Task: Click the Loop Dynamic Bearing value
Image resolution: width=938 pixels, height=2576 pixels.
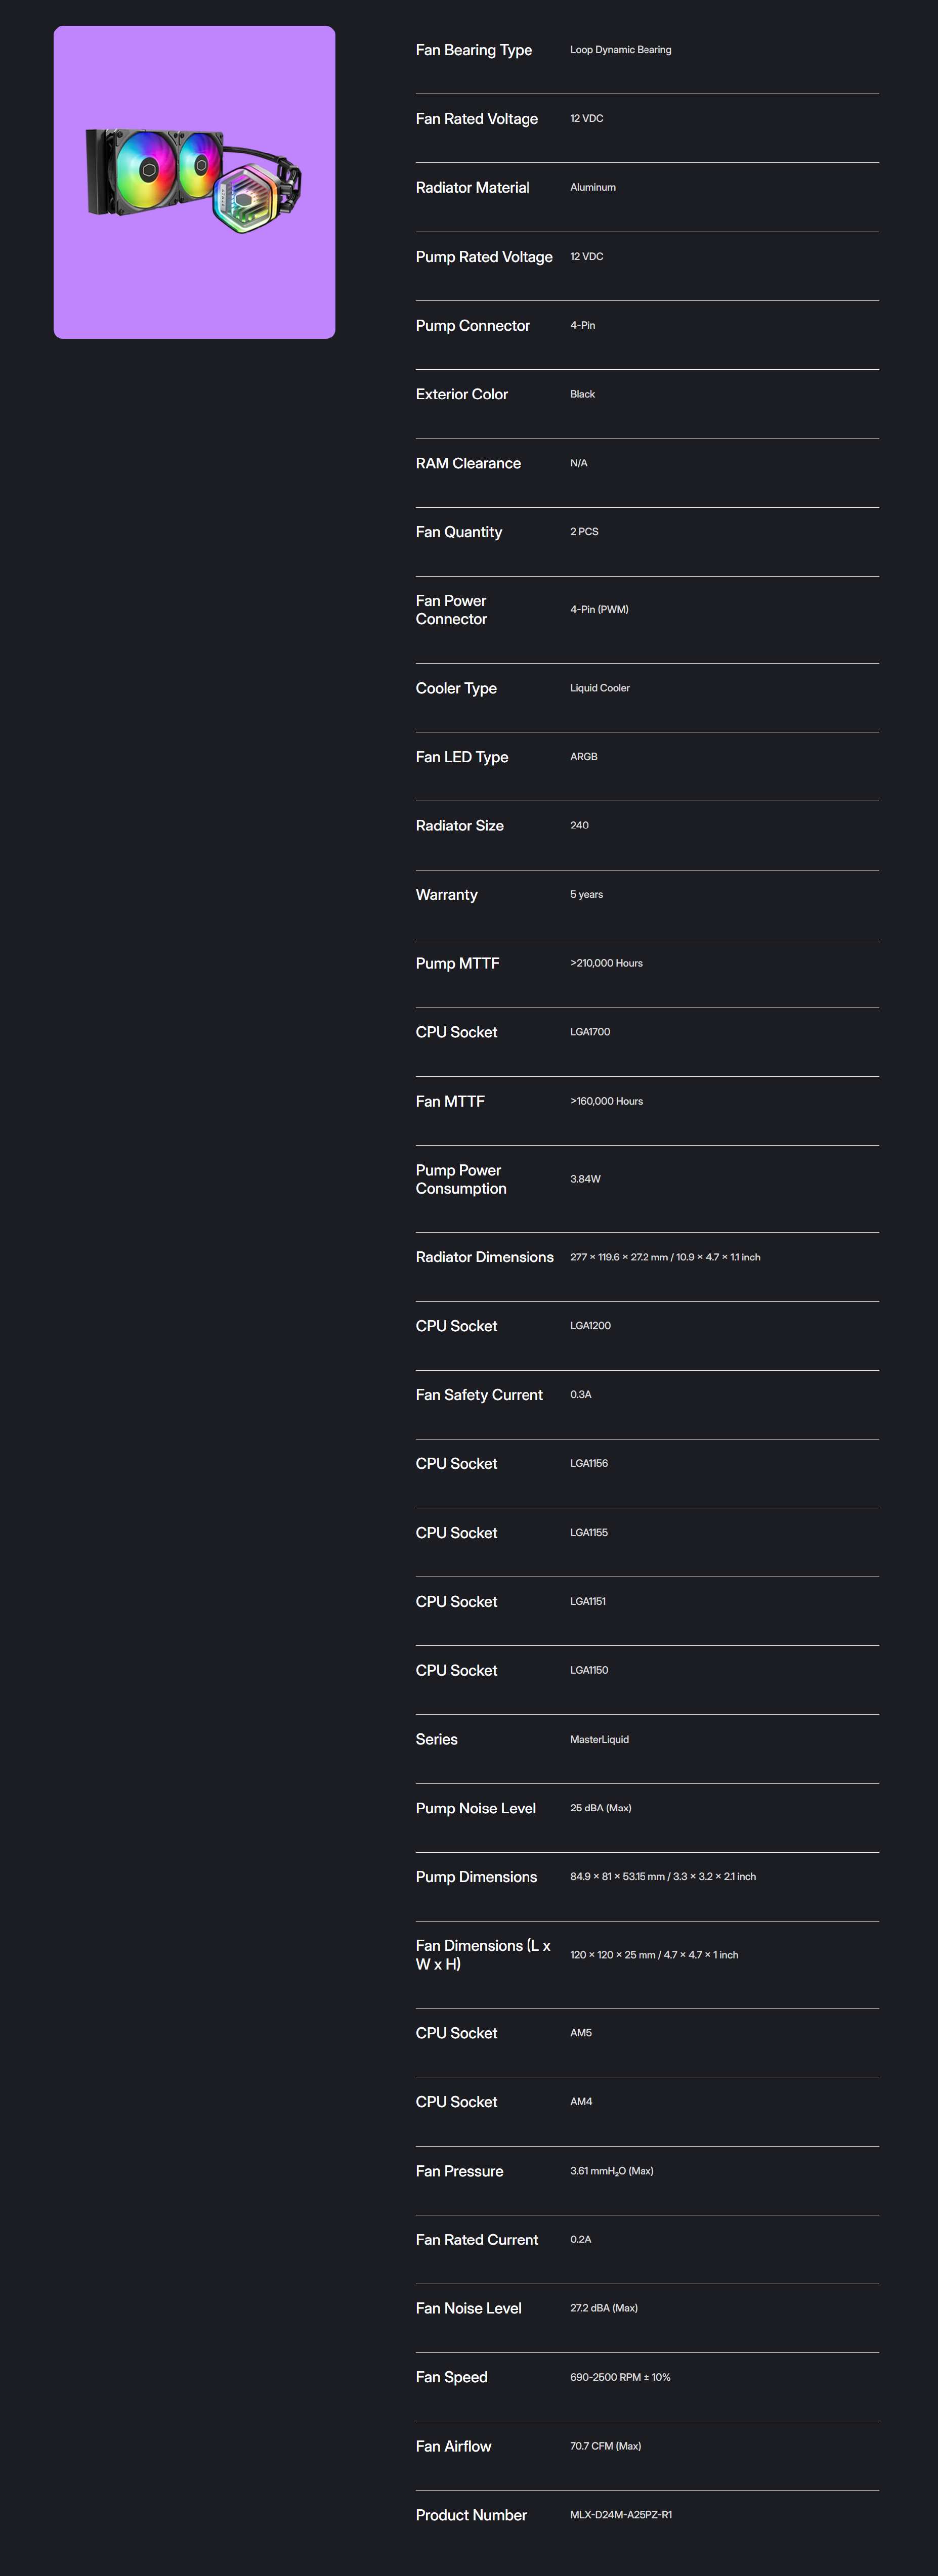Action: coord(620,50)
